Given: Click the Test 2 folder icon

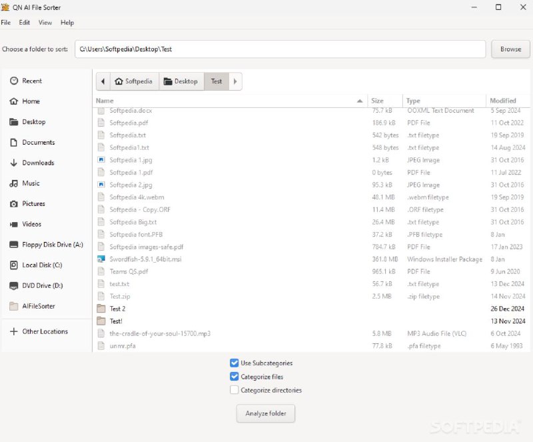Looking at the screenshot, I should point(101,309).
